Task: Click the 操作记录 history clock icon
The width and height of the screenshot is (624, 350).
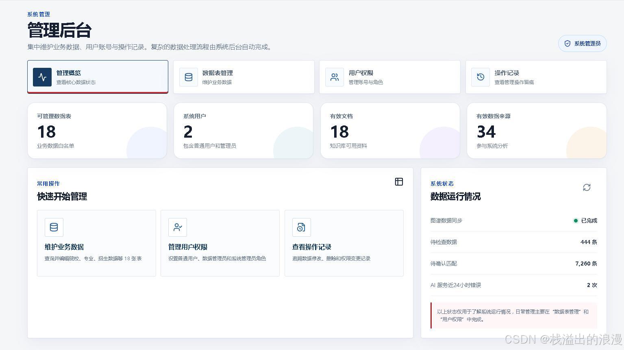Action: click(481, 77)
